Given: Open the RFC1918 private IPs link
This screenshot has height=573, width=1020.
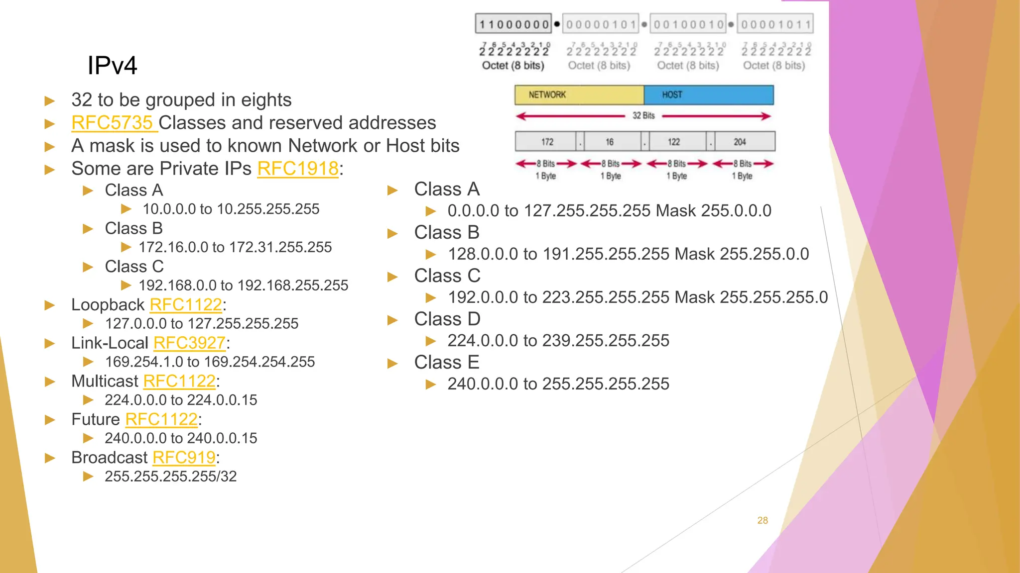Looking at the screenshot, I should click(x=298, y=169).
